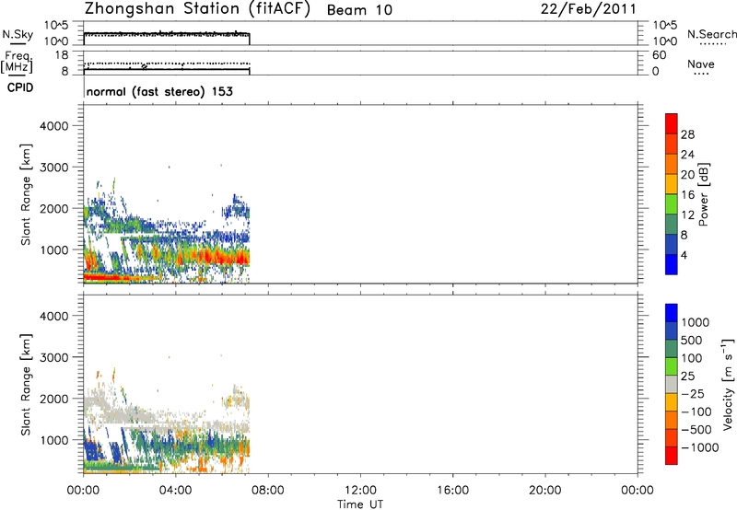This screenshot has width=737, height=510.
Task: Click the "08:00" time tick label
Action: (x=268, y=491)
